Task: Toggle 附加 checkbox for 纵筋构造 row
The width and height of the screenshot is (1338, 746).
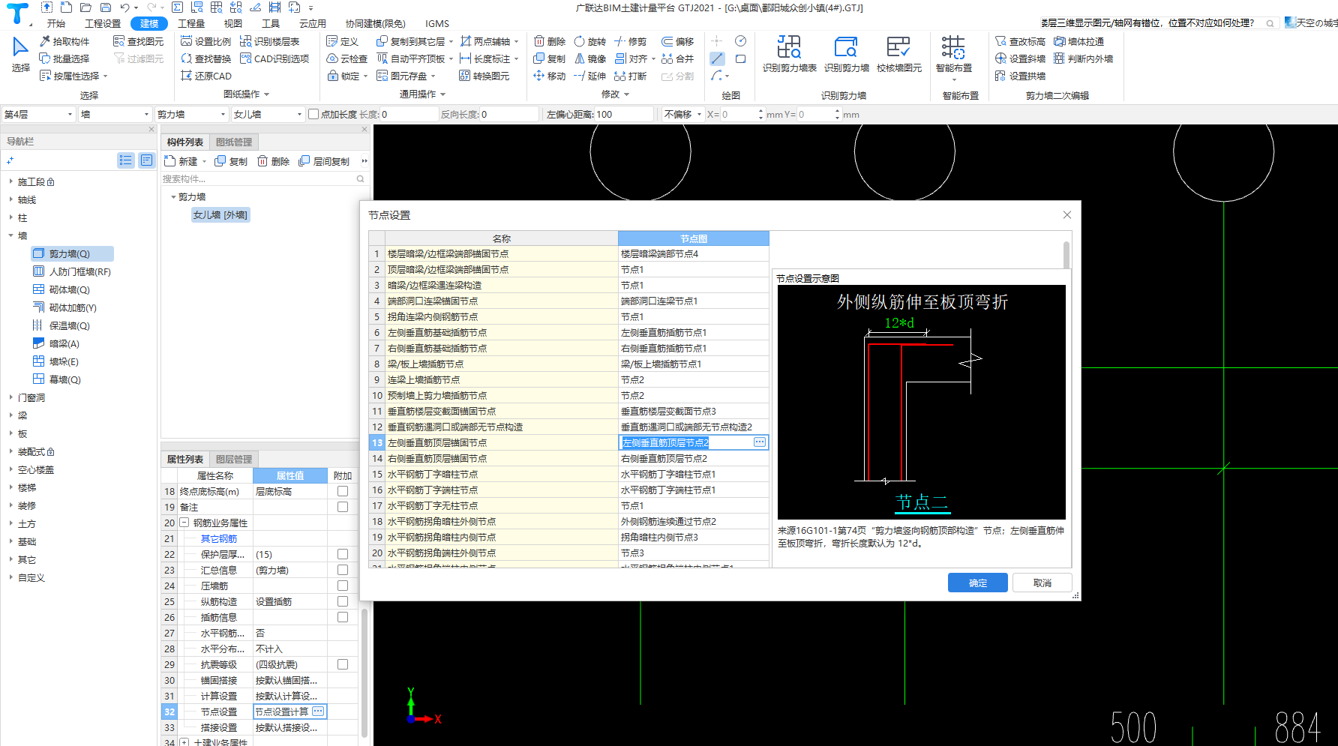Action: pos(343,601)
